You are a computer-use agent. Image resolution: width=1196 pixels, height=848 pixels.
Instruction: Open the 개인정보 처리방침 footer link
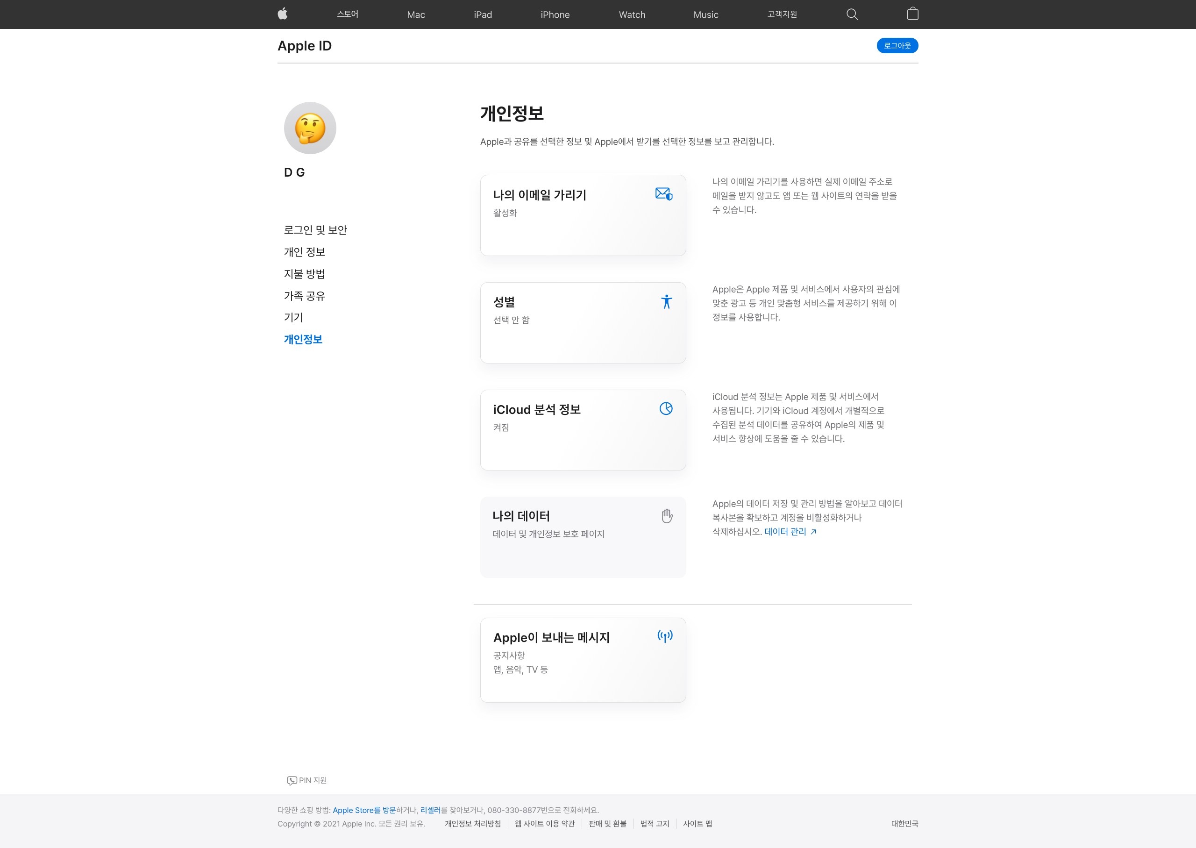coord(472,823)
